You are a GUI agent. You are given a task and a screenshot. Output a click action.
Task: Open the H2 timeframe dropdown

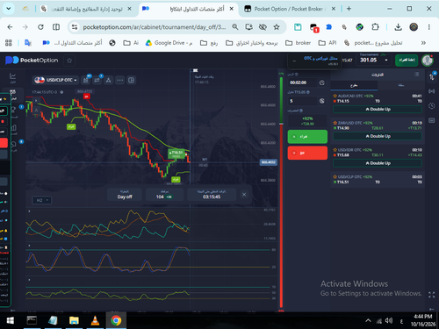click(x=42, y=200)
